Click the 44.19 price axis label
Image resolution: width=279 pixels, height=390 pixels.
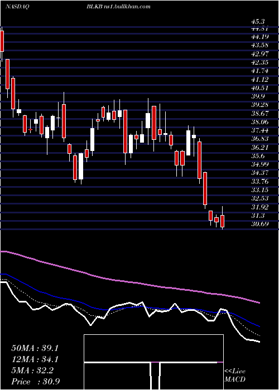click(x=260, y=37)
